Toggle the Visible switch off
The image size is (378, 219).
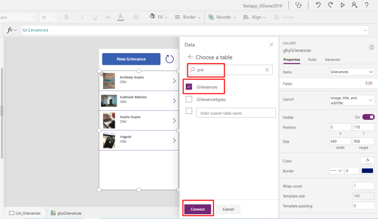point(368,117)
